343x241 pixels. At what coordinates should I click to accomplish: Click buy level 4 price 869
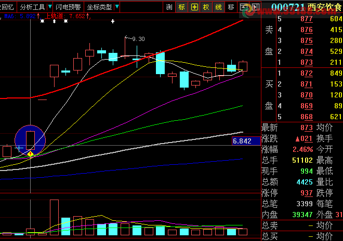click(307, 106)
